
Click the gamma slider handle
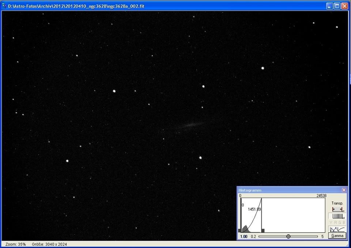[x=288, y=236]
